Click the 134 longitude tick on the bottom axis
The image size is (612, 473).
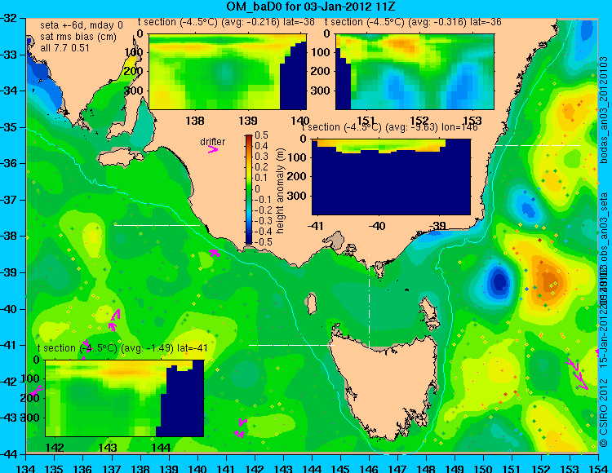[26, 468]
